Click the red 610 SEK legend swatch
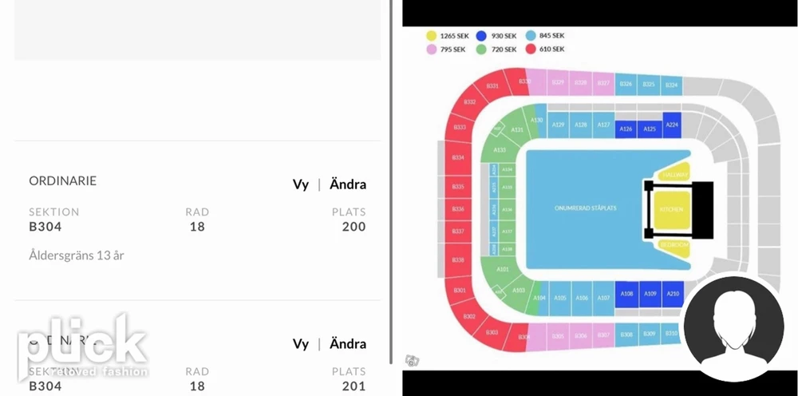The width and height of the screenshot is (798, 396). pyautogui.click(x=531, y=49)
